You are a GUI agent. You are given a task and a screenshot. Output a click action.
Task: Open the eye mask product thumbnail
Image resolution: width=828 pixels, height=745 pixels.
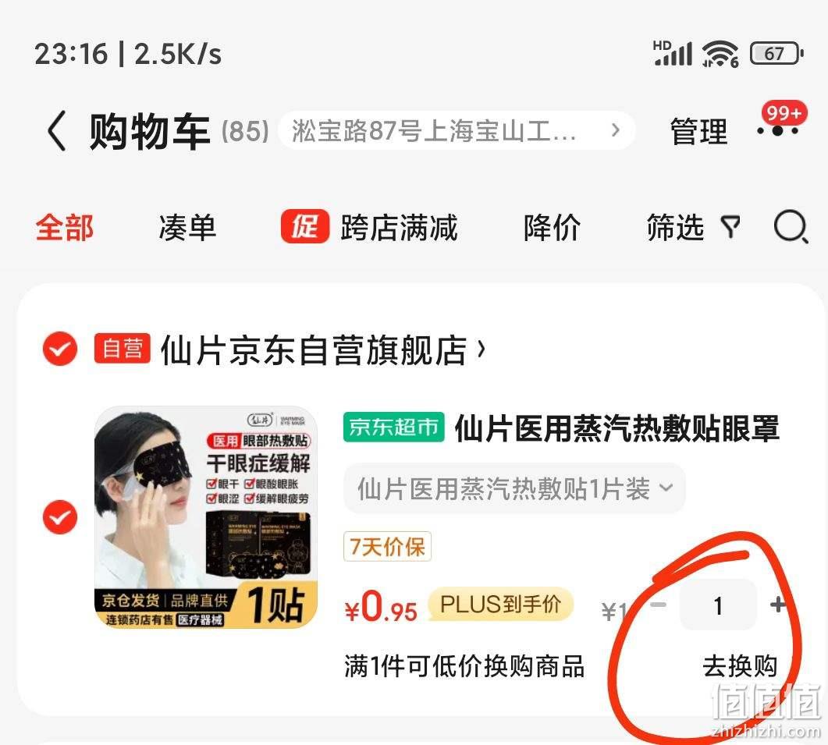206,517
